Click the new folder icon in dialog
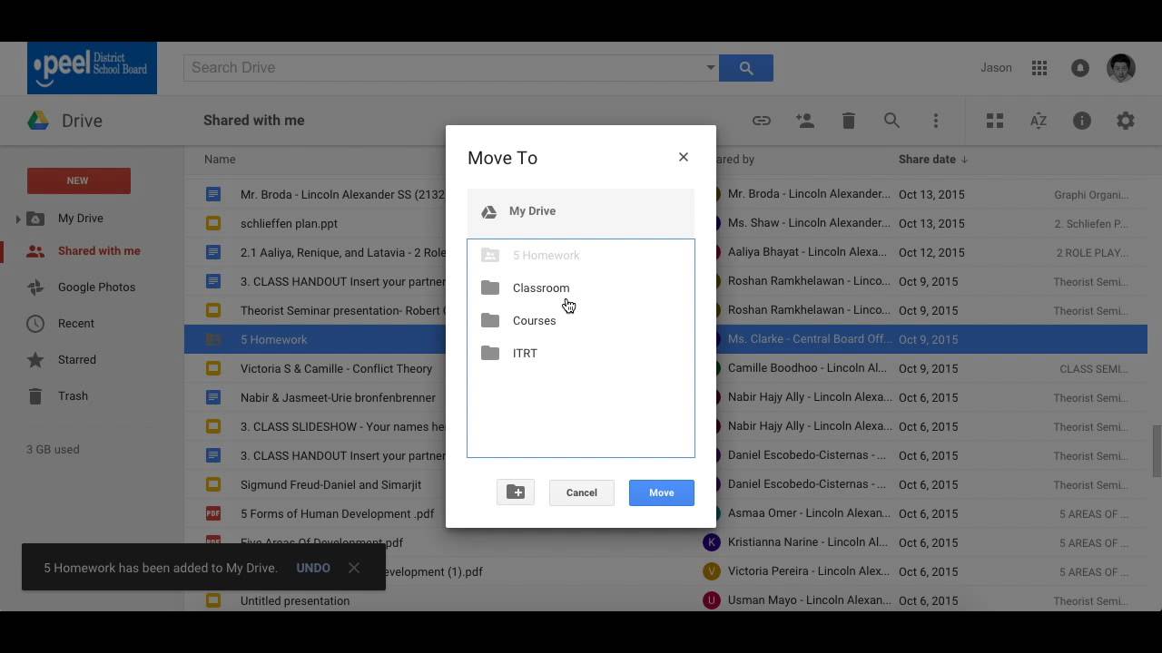1162x653 pixels. [x=516, y=492]
